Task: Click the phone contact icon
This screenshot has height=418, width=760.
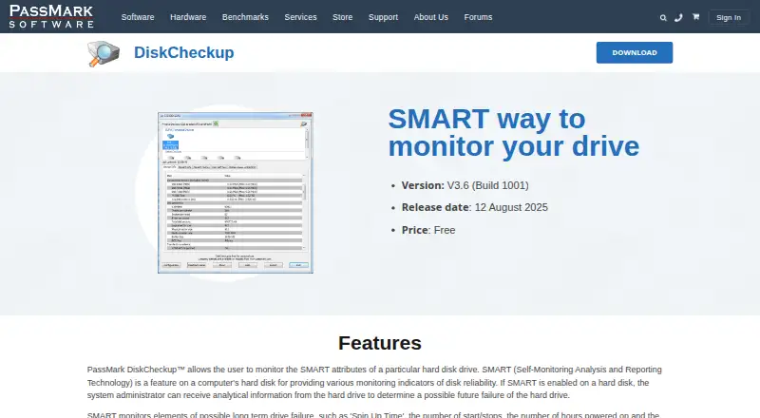Action: tap(678, 17)
